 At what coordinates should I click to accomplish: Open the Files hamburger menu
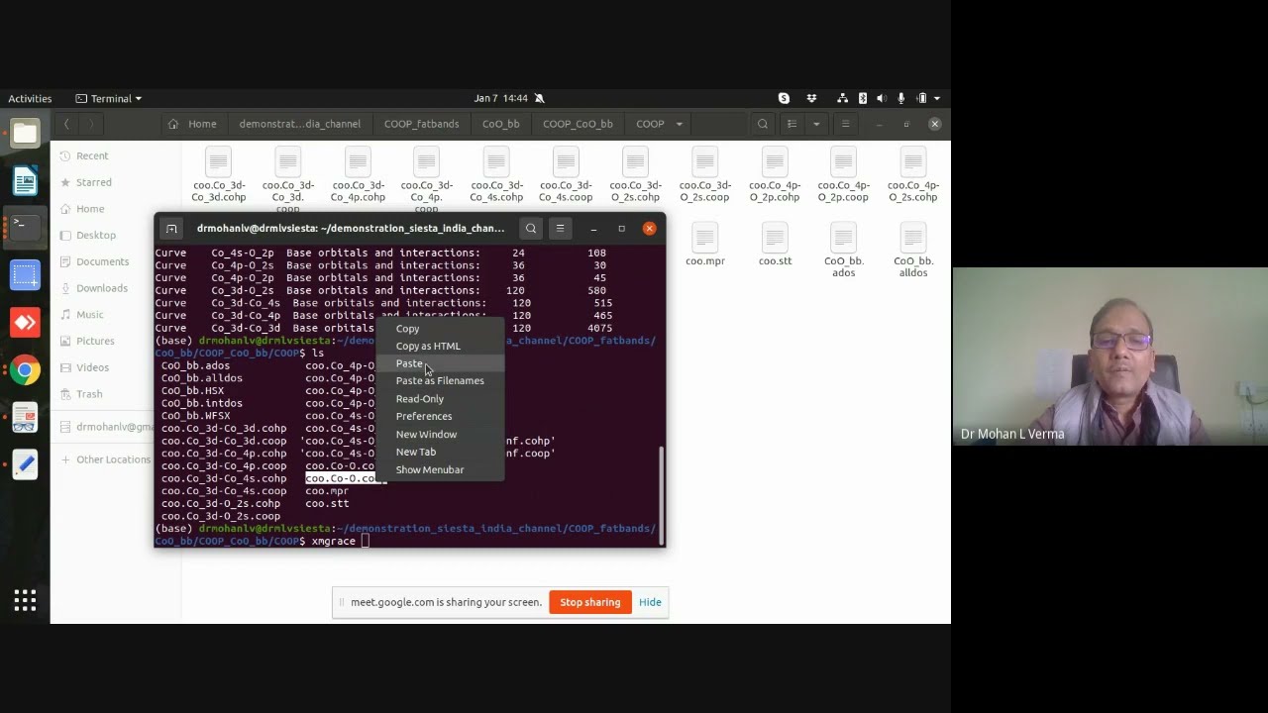[x=845, y=124]
